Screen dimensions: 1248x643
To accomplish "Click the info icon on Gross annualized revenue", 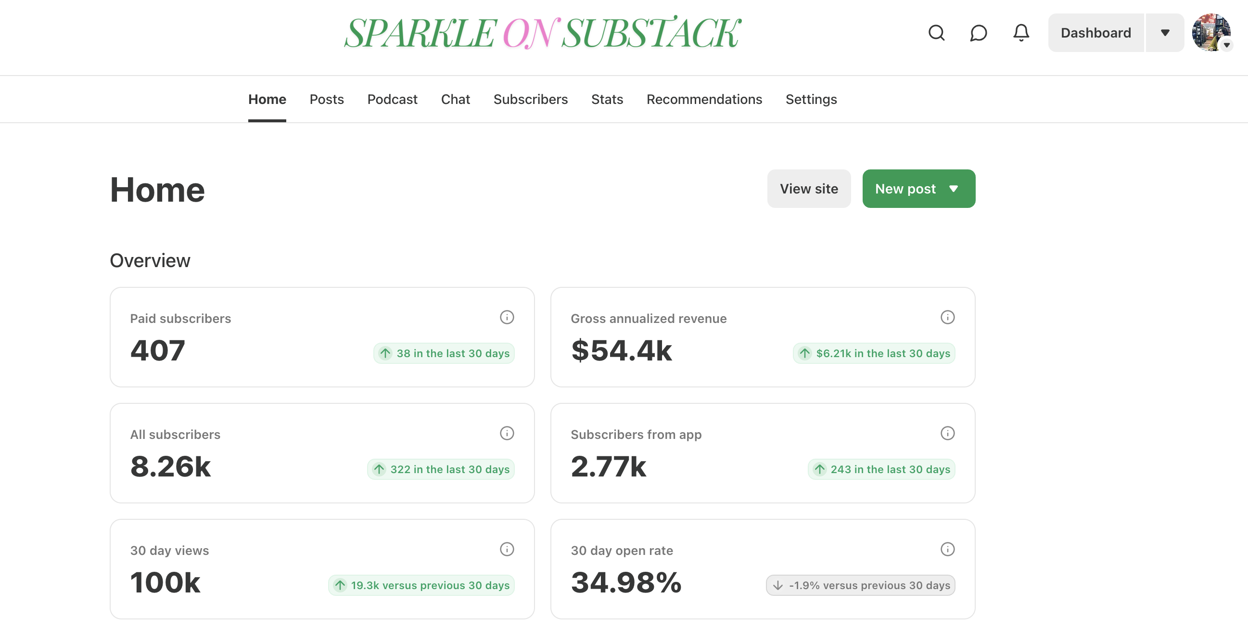I will tap(948, 317).
